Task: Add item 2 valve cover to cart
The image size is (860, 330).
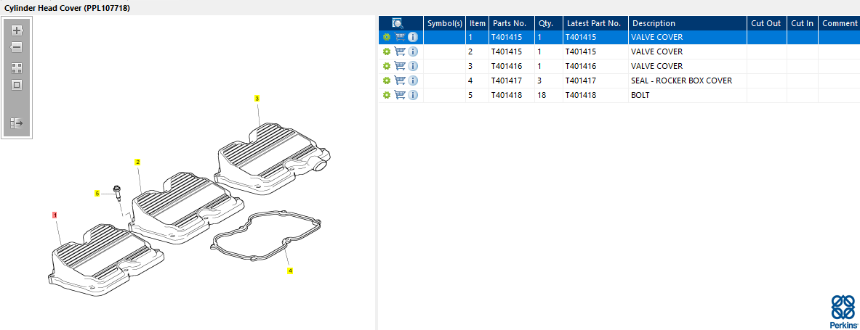Action: 400,51
